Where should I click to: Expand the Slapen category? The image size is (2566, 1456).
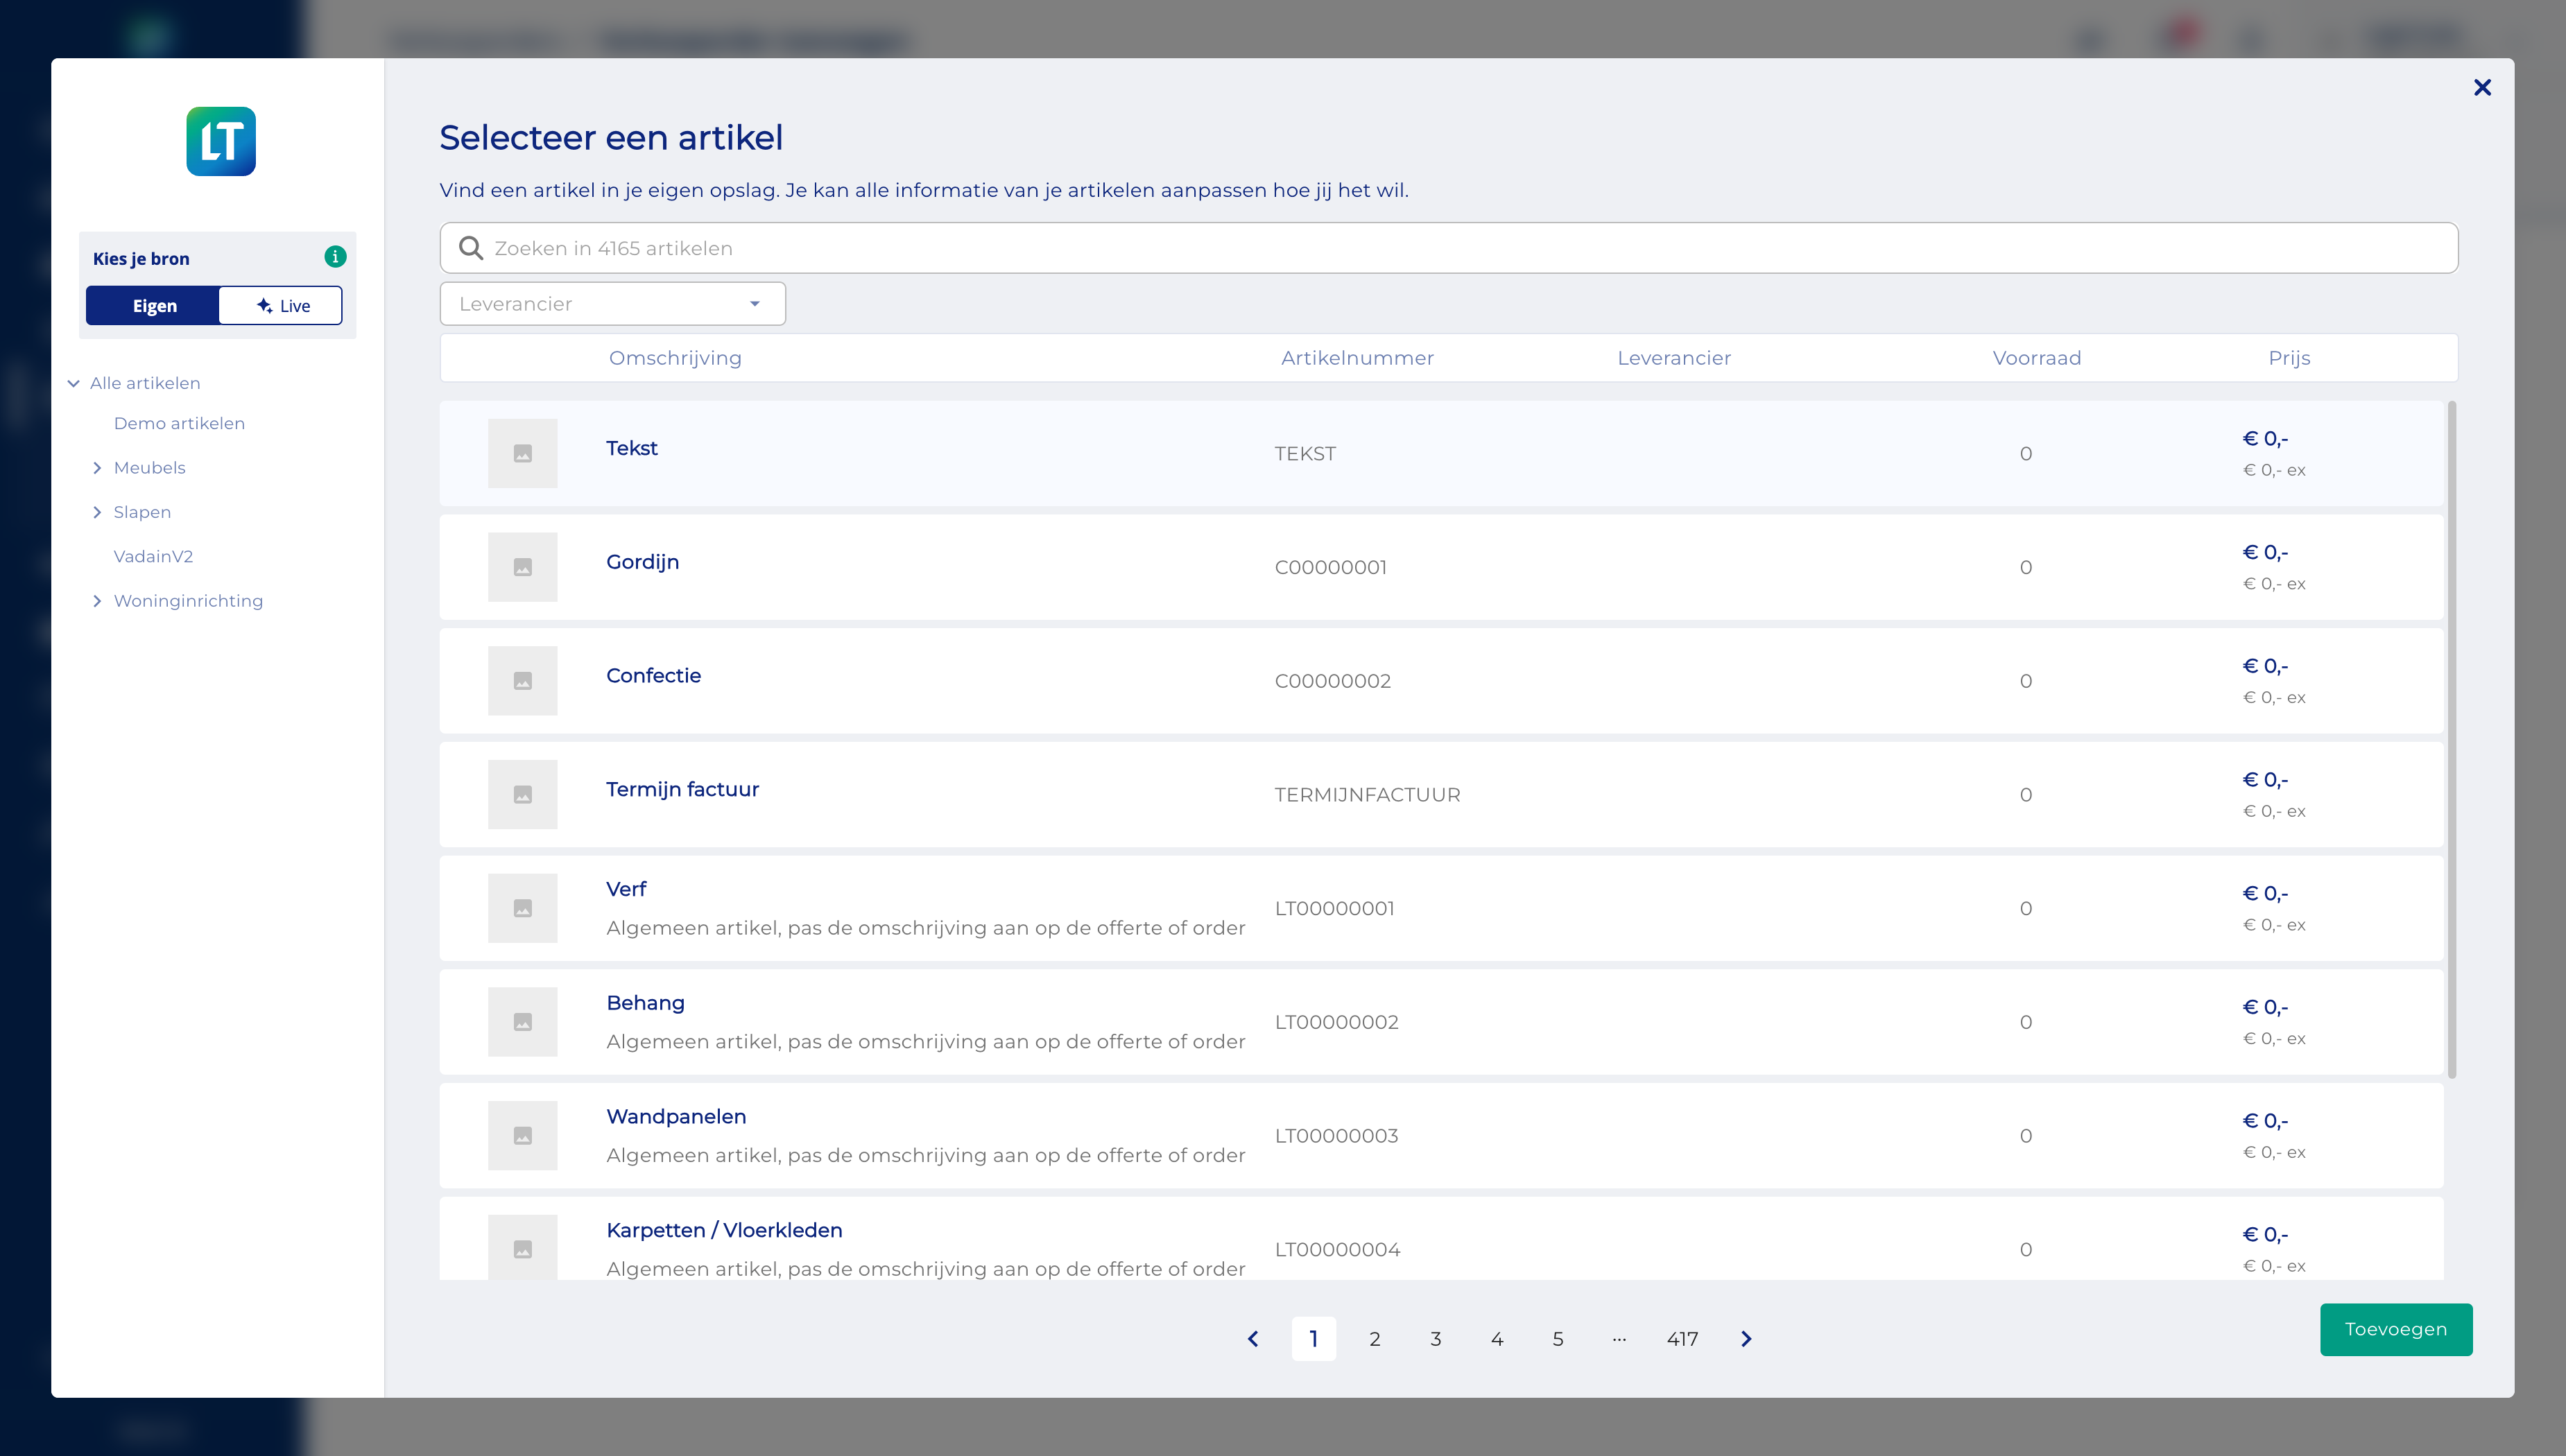point(97,512)
